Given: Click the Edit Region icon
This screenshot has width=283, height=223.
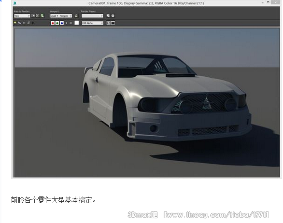Looking at the screenshot, I should click(x=33, y=16).
